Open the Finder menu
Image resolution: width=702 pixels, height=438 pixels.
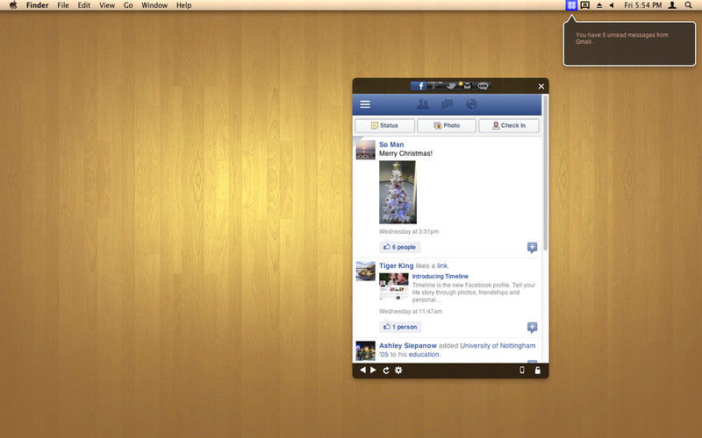37,5
